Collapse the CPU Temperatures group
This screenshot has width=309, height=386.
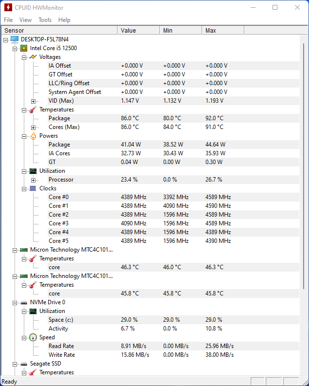tap(24, 110)
